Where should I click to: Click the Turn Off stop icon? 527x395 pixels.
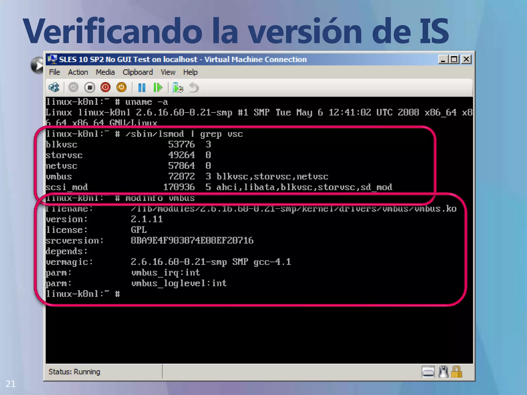[x=90, y=87]
